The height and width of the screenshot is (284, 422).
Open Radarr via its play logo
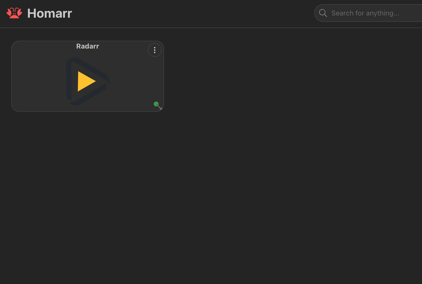[87, 81]
